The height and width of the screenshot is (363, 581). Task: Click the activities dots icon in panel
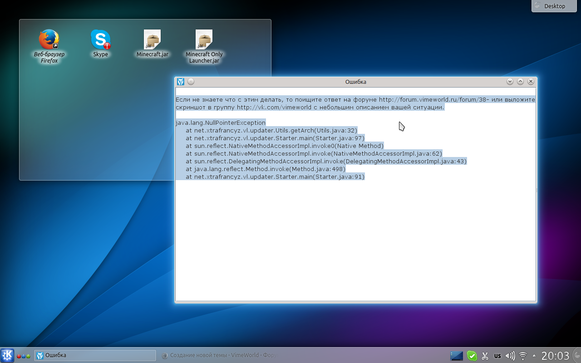[x=24, y=356]
